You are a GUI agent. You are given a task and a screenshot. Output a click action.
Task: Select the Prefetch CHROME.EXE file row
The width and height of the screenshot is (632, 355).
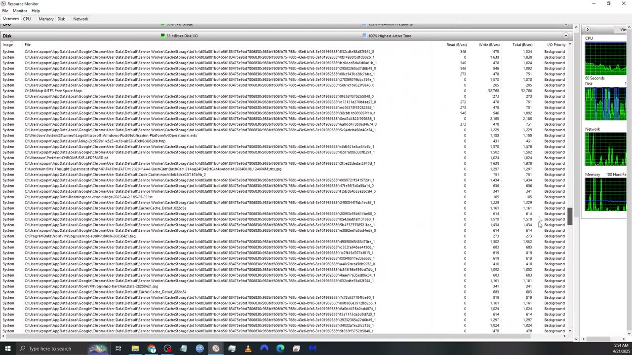coord(284,158)
